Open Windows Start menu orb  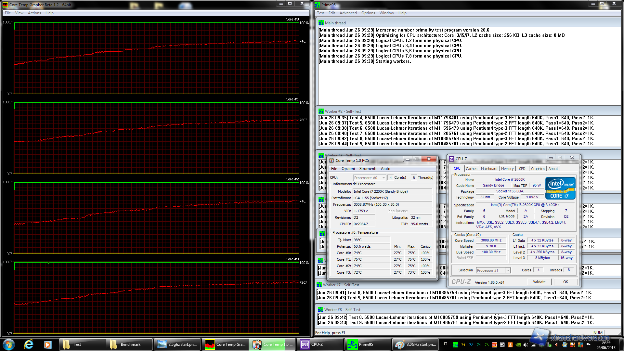[9, 344]
